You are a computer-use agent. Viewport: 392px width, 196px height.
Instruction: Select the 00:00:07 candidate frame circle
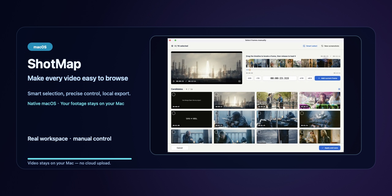pos(174,94)
